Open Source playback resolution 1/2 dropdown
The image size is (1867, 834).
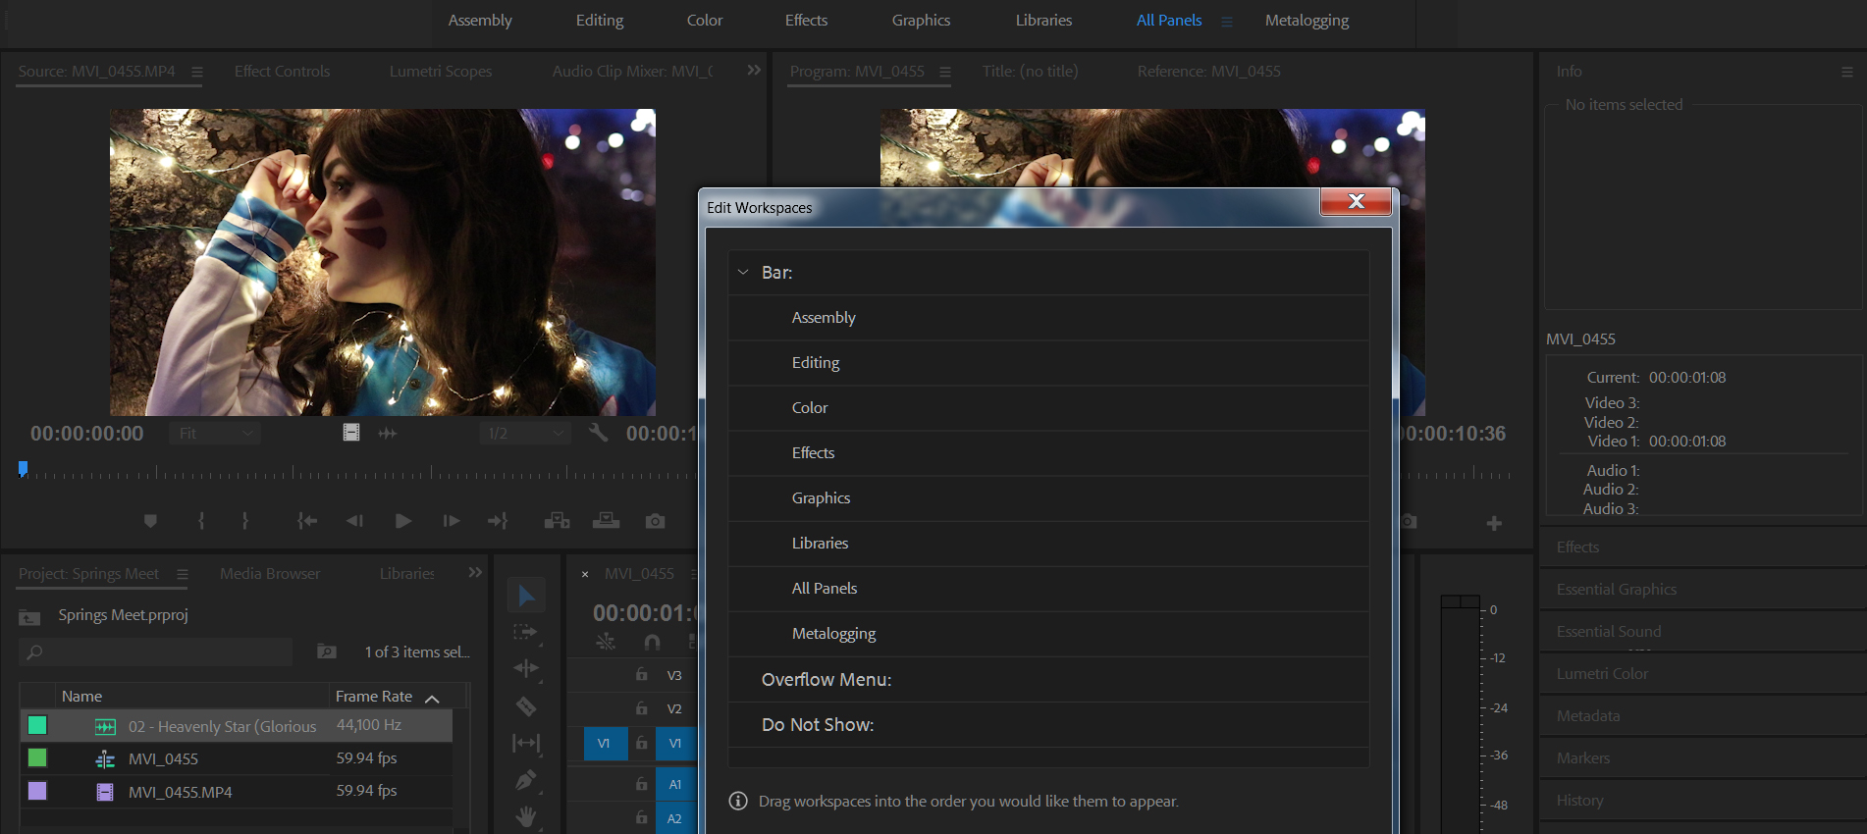pos(525,433)
